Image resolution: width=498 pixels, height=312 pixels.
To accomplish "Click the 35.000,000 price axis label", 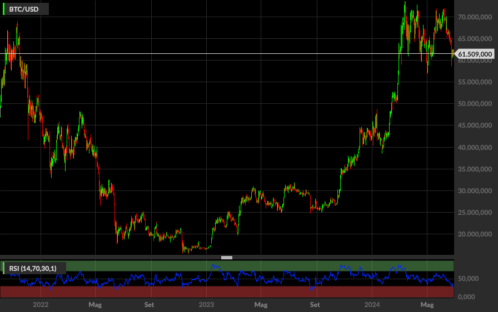I will (475, 169).
